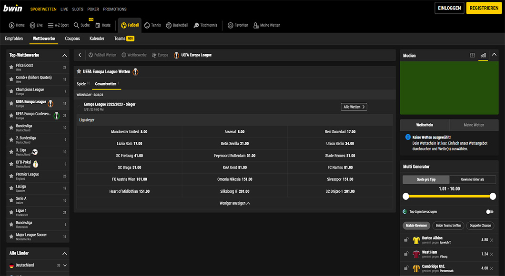The height and width of the screenshot is (276, 505).
Task: Open the A-Z Sport list icon
Action: [50, 25]
